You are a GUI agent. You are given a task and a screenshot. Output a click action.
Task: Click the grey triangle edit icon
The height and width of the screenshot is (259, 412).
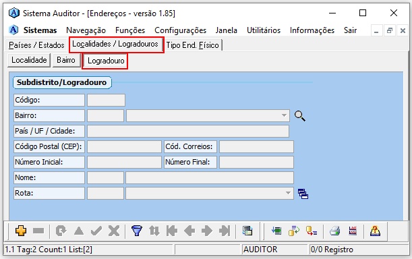coord(79,231)
